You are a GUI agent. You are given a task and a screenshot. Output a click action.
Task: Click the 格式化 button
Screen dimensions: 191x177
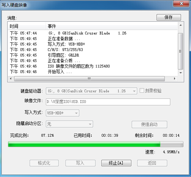pos(44,163)
